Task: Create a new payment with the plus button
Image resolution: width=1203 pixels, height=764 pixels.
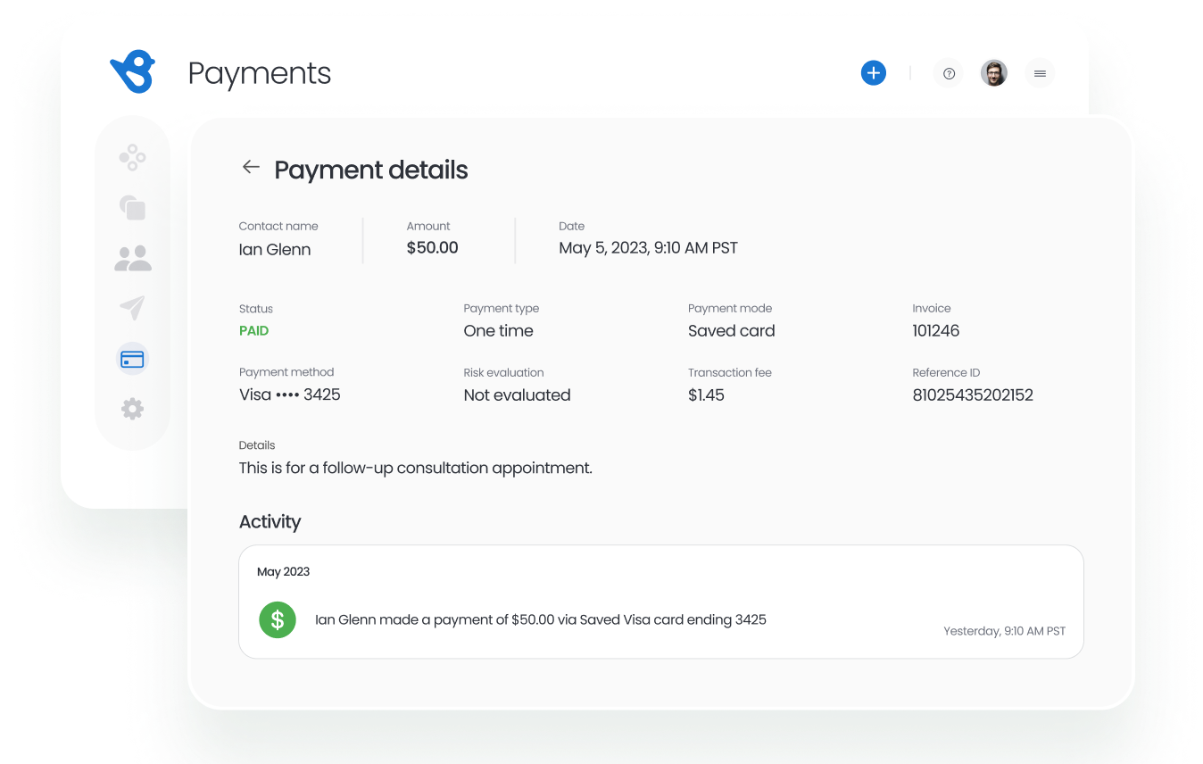Action: (x=874, y=72)
